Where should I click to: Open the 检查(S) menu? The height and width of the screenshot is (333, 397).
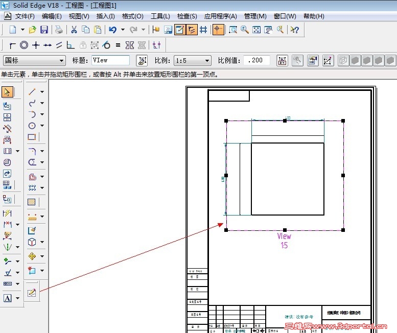[x=187, y=16]
